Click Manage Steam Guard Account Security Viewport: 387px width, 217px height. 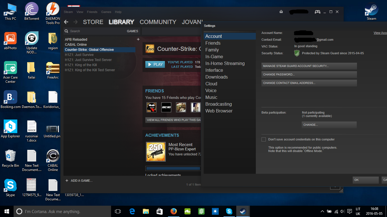pos(309,66)
